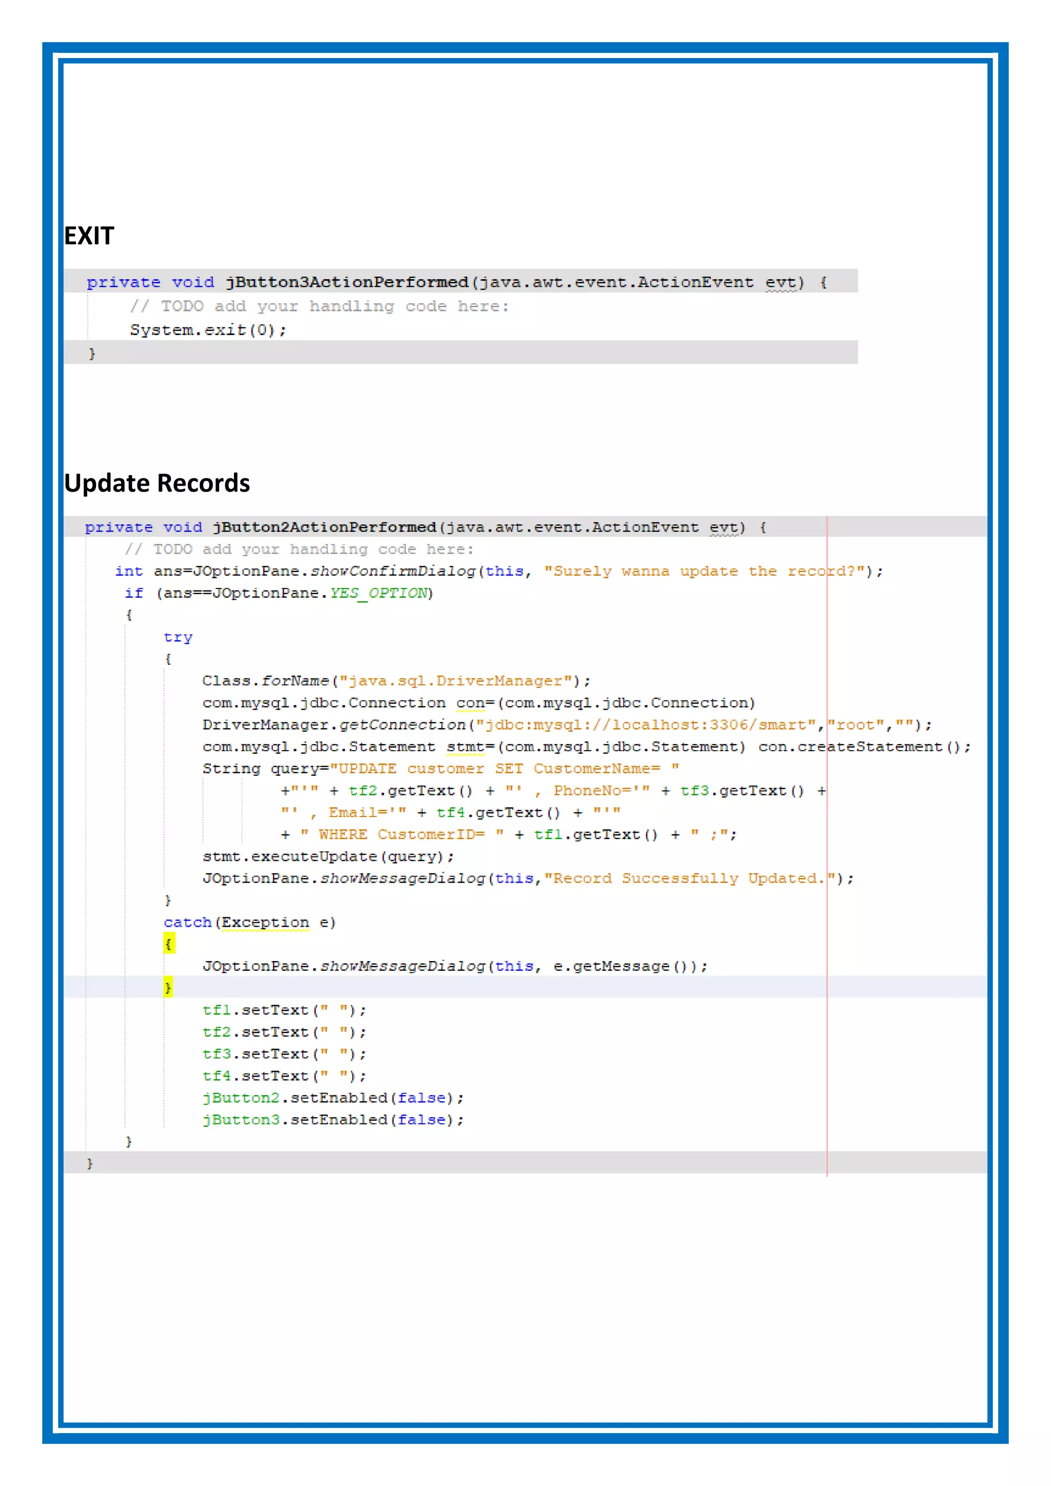This screenshot has width=1051, height=1486.
Task: Click the catch keyword
Action: click(187, 922)
